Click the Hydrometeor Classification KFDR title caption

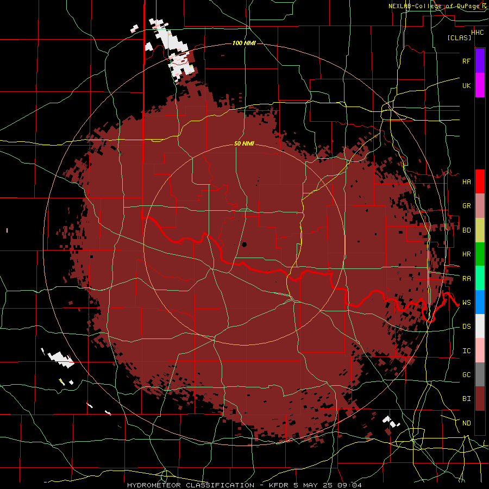pos(244,485)
